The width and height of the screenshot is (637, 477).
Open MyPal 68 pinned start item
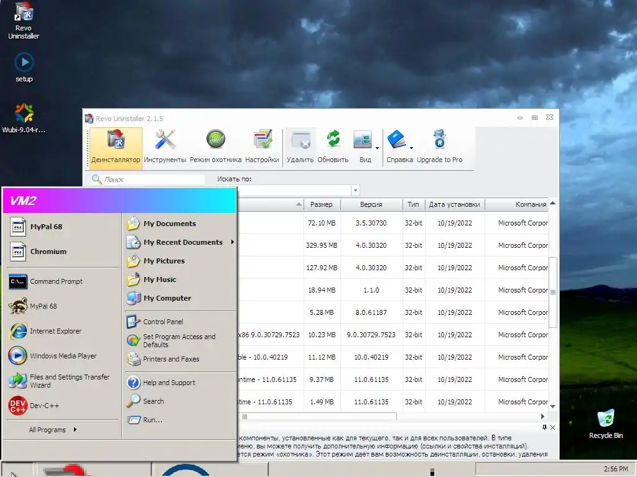[x=63, y=227]
